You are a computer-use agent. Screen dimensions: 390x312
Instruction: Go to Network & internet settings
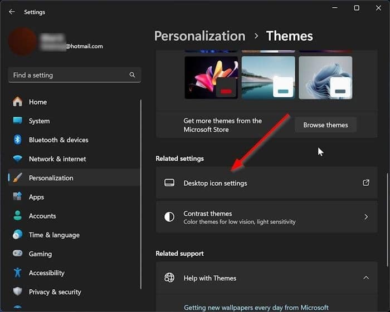pyautogui.click(x=57, y=159)
